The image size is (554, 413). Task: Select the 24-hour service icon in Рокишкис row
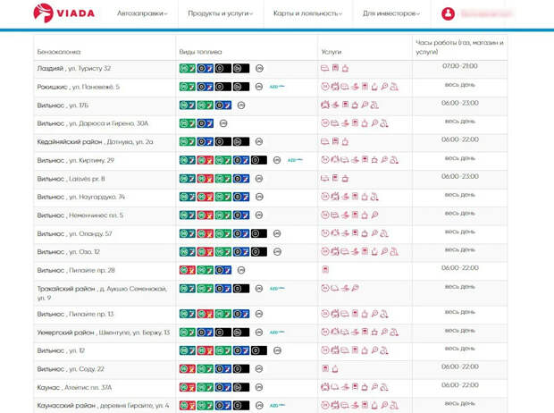(325, 87)
